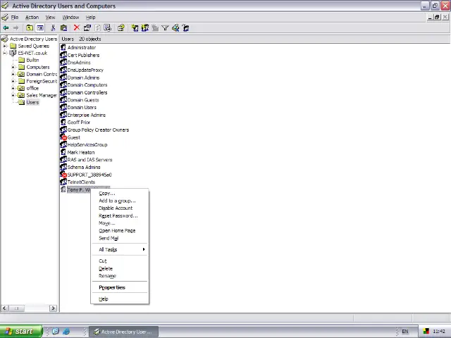Expand the Saved Queries tree node
The height and width of the screenshot is (338, 451).
pos(5,46)
